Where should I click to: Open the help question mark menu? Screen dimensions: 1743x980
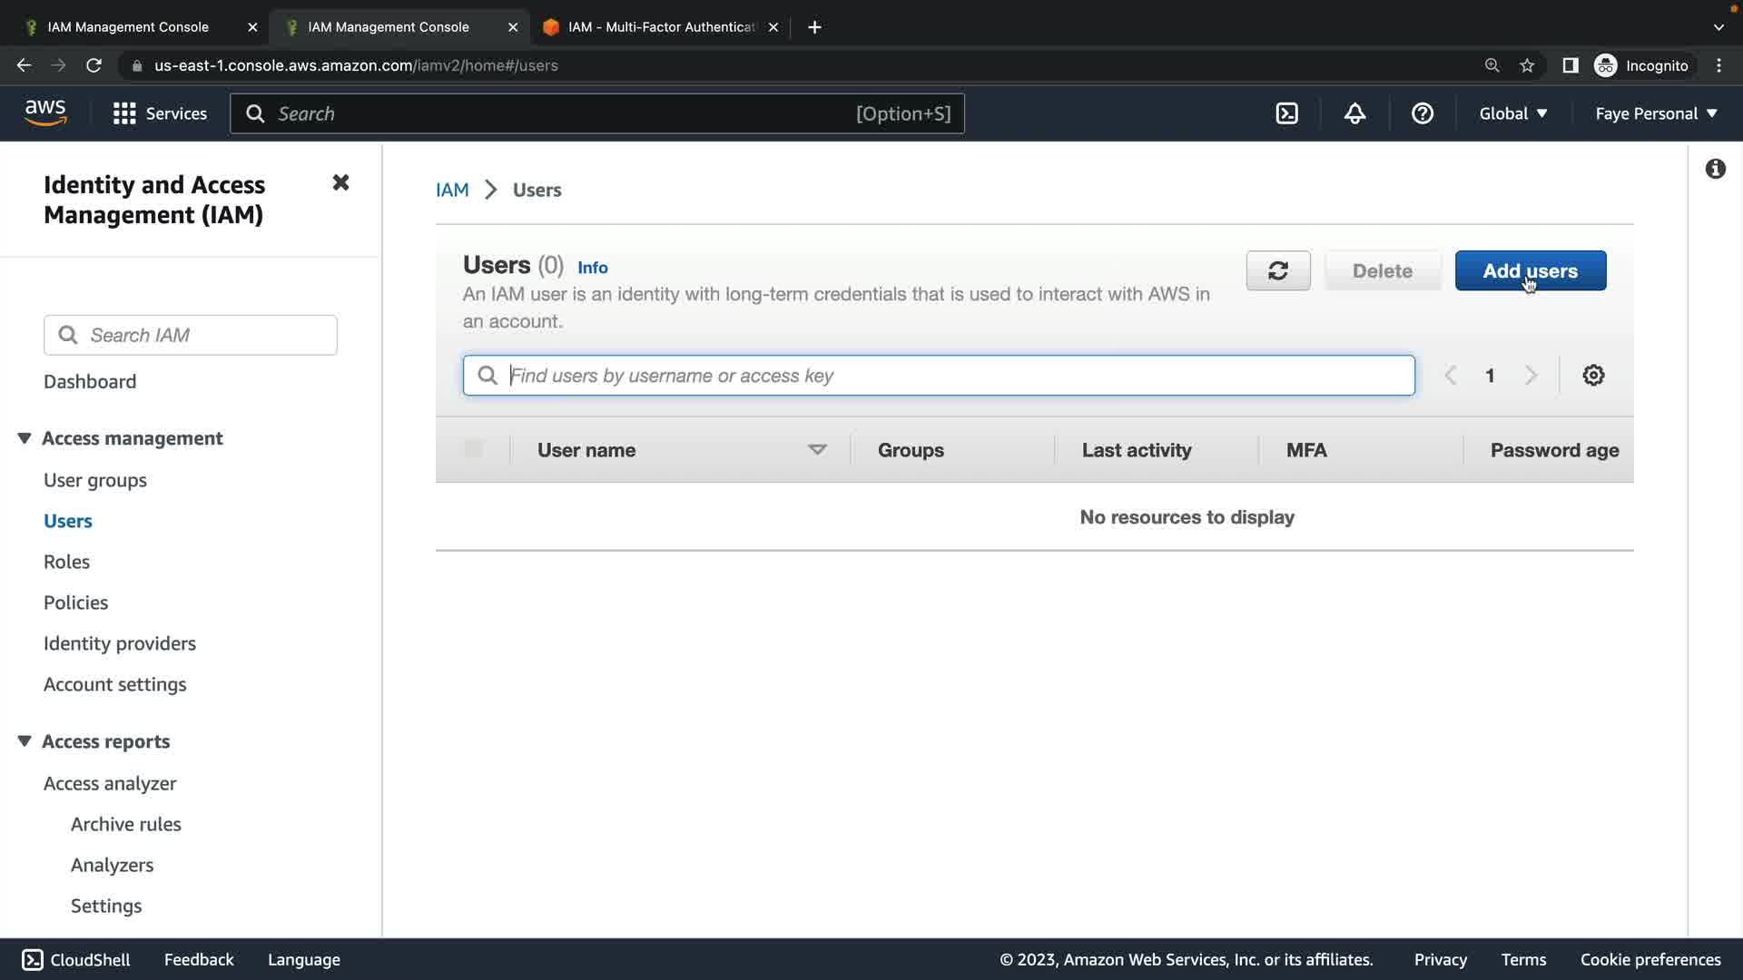point(1422,113)
